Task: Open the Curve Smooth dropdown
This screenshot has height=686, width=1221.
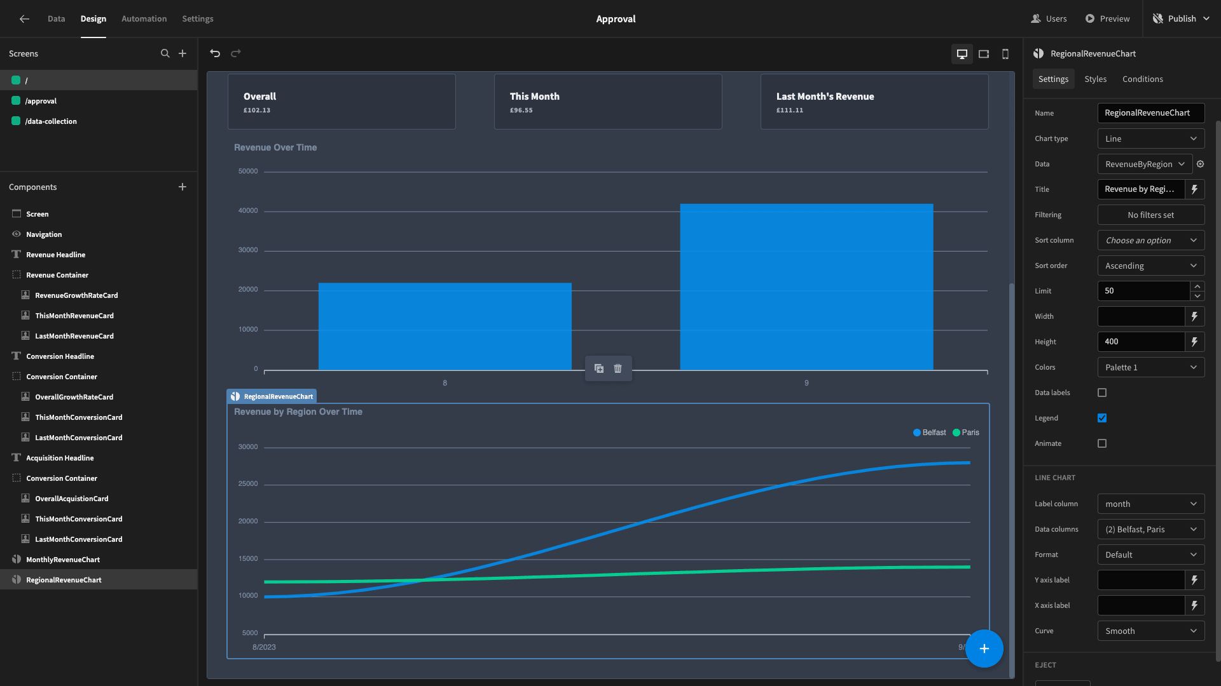Action: (x=1151, y=631)
